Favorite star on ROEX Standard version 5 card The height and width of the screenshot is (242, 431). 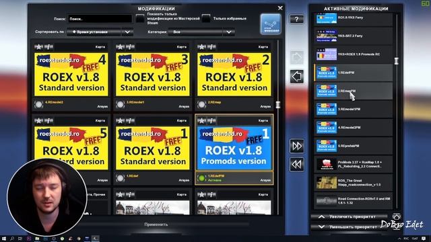[39, 120]
